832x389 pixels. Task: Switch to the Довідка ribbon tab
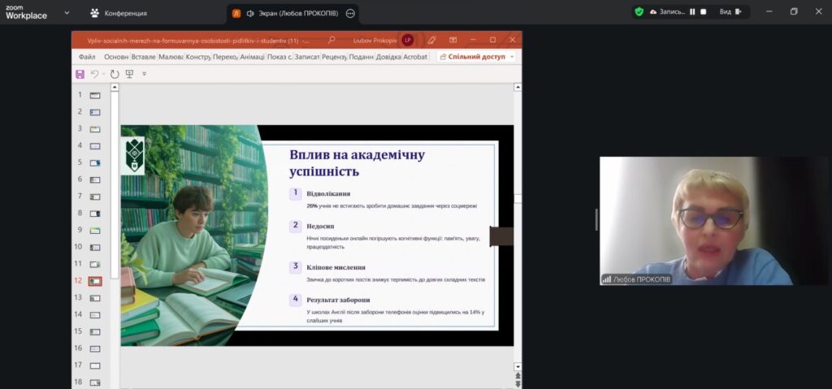coord(388,57)
